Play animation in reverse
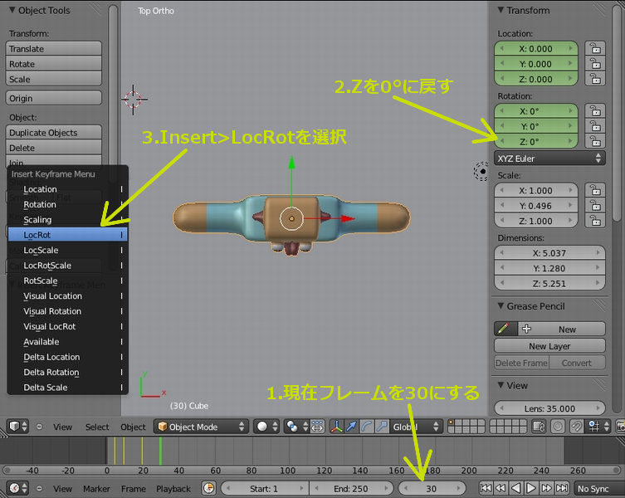 coord(515,488)
